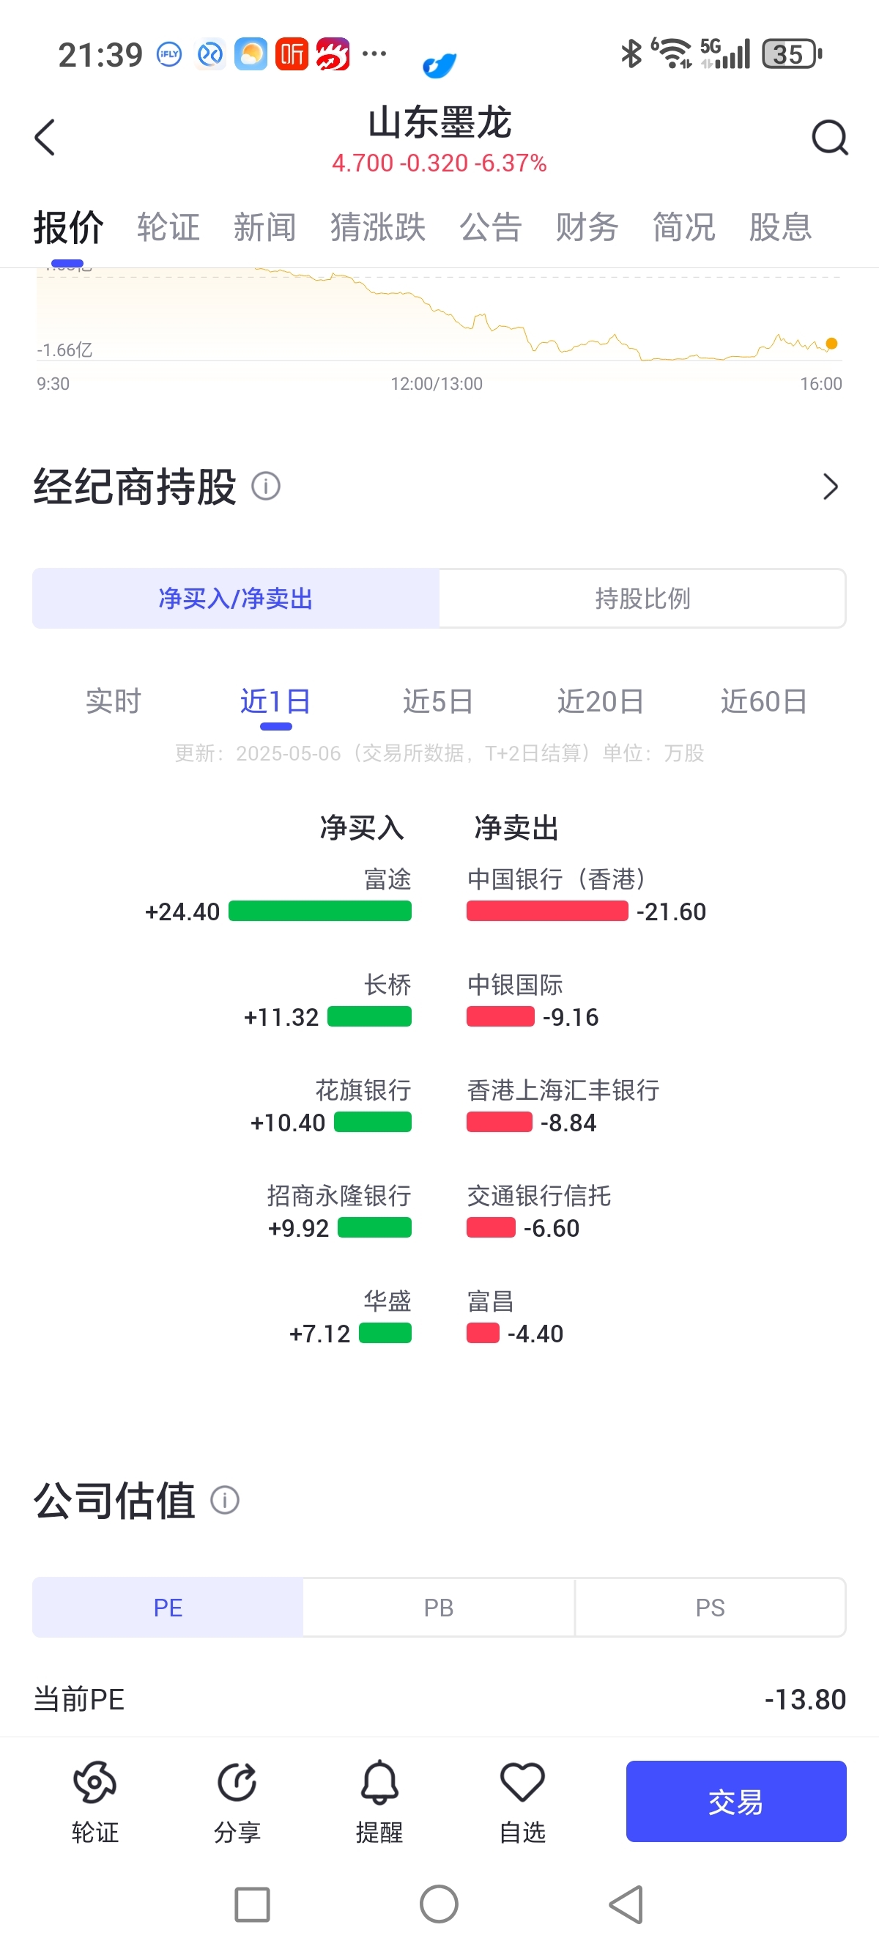
Task: Tap the -9.16 net-sell value
Action: pos(571,1017)
